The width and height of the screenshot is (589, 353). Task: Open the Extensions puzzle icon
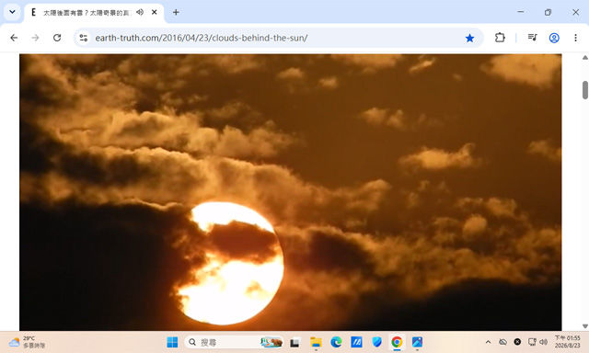tap(500, 38)
